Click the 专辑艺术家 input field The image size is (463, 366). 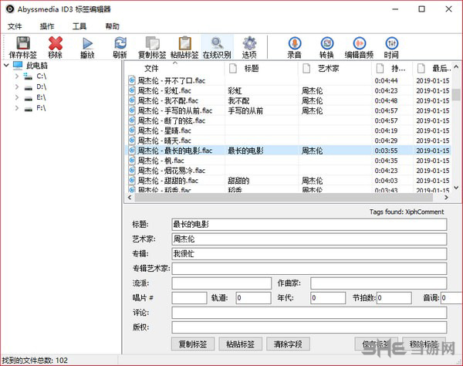pyautogui.click(x=309, y=269)
